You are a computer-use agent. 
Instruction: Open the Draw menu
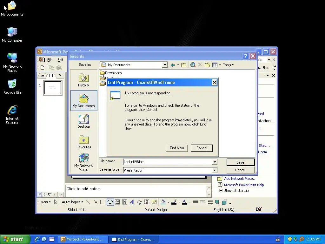pyautogui.click(x=45, y=202)
